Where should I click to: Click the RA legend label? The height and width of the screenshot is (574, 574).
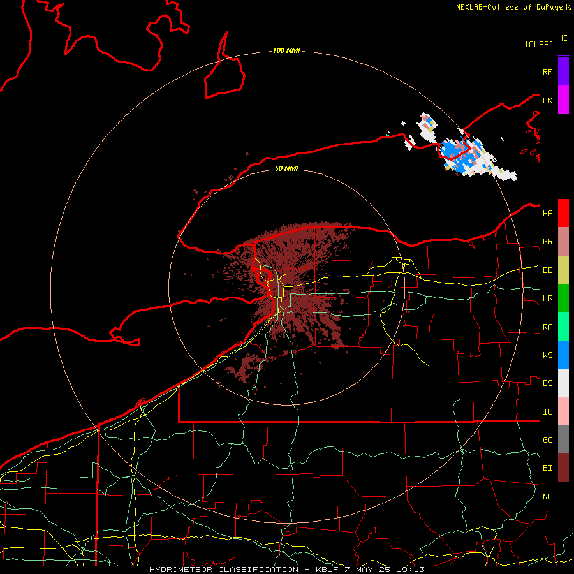pos(547,327)
